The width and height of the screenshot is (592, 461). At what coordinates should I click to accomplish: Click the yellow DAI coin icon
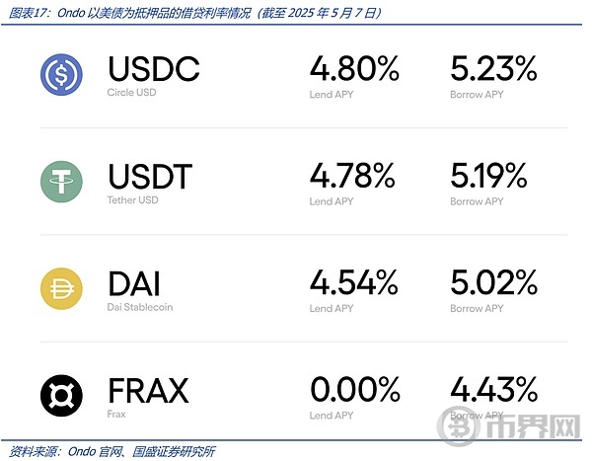[x=61, y=288]
